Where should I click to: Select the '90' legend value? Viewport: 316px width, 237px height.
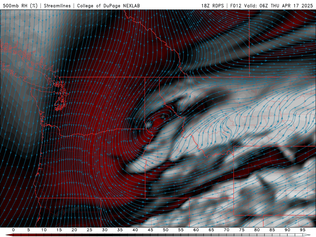[x=287, y=230]
